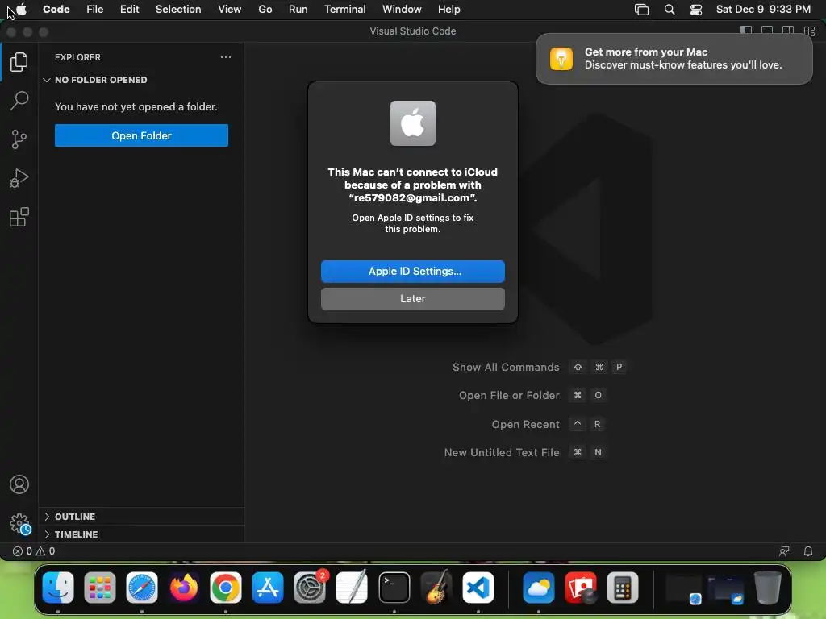This screenshot has height=619, width=826.
Task: Open Photo Booth from the Dock
Action: [581, 588]
